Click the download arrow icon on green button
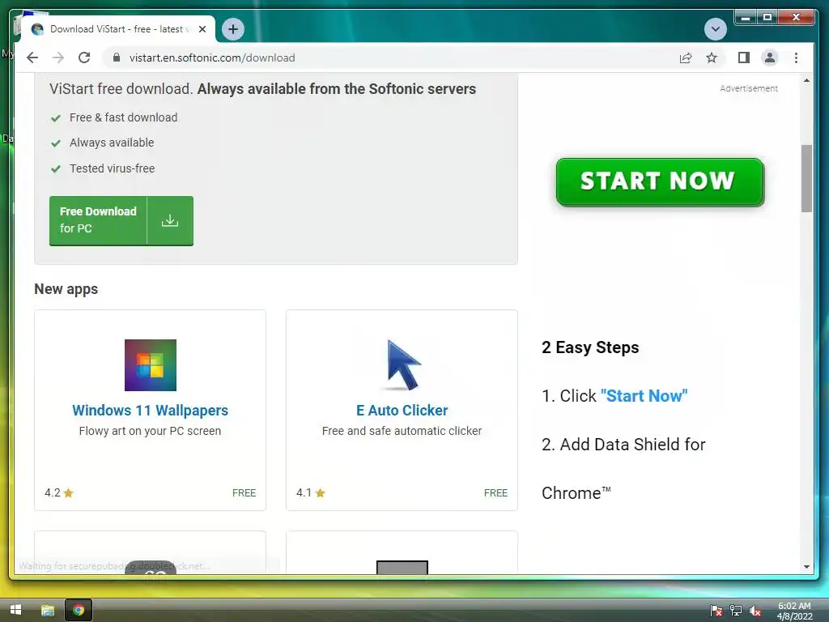 170,220
